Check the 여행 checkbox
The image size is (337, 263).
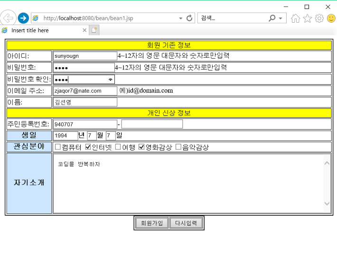[x=118, y=147]
